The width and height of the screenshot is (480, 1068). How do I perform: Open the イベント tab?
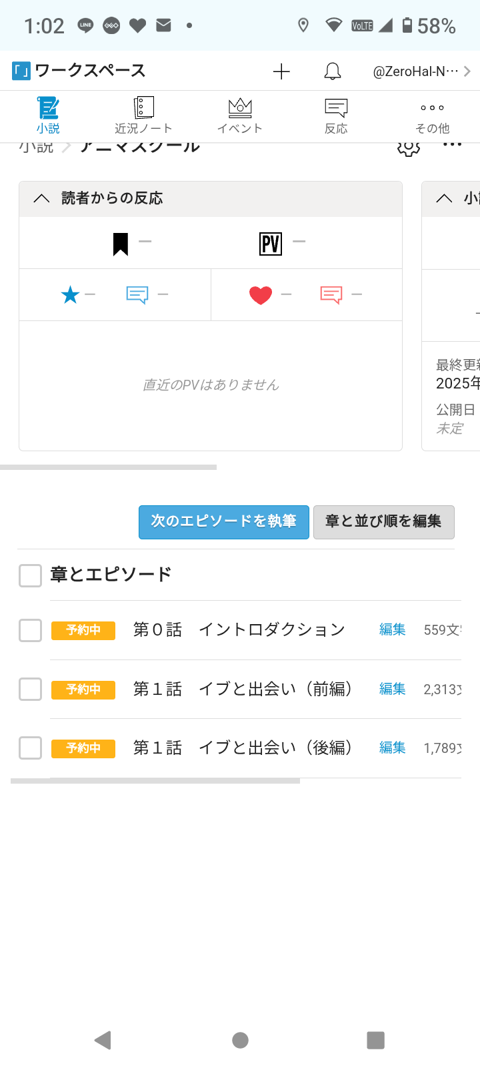click(x=240, y=116)
